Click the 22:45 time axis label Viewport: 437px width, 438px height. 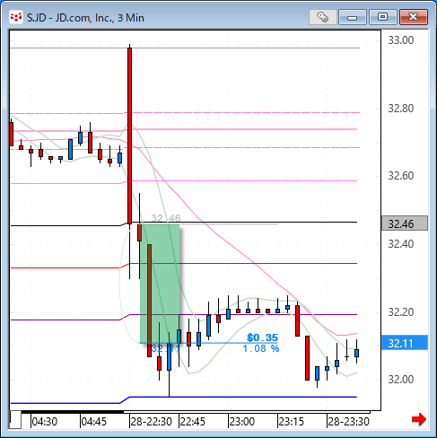[193, 422]
